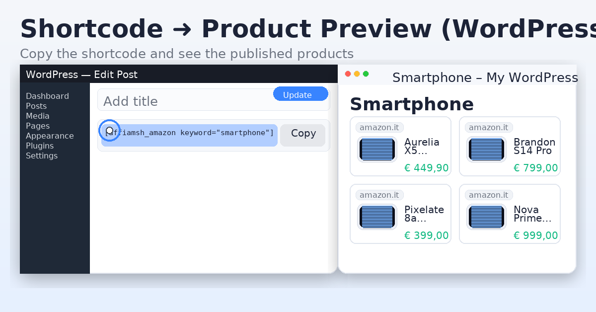
Task: Click the € 449,90 price
Action: pos(426,168)
